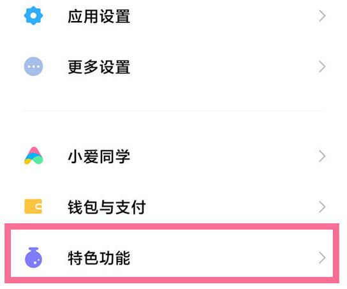Select the 特色功能 text label

coord(99,258)
